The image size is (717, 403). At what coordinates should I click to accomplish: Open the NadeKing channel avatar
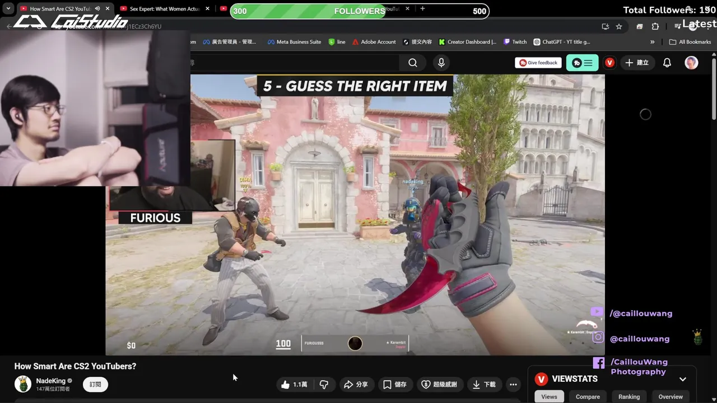23,385
